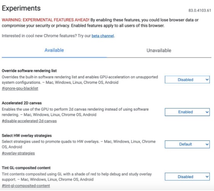214x191 pixels.
Task: Open the beta channel link
Action: pos(103,36)
